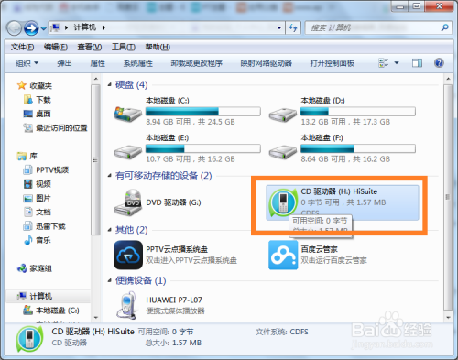Image resolution: width=458 pixels, height=360 pixels.
Task: Select the CD 驱动器 (H:) HiSuite icon
Action: 283,202
